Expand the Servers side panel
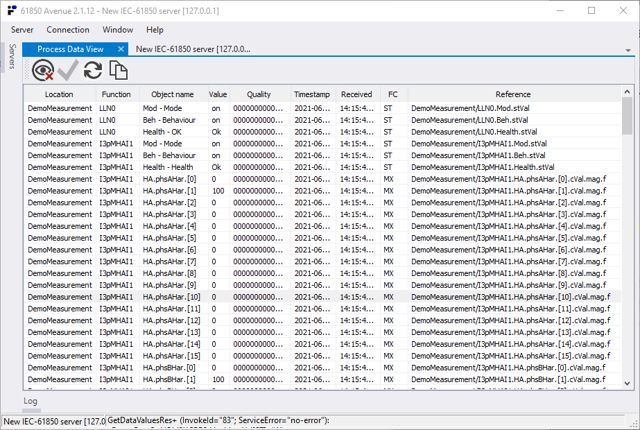 click(12, 56)
